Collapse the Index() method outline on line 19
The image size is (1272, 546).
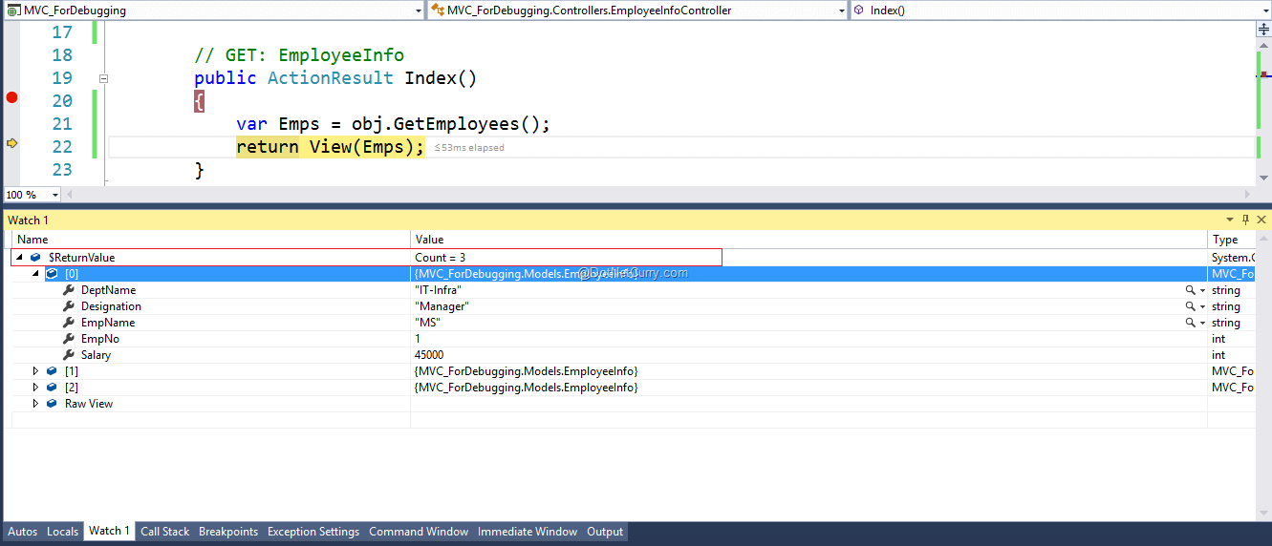point(104,78)
